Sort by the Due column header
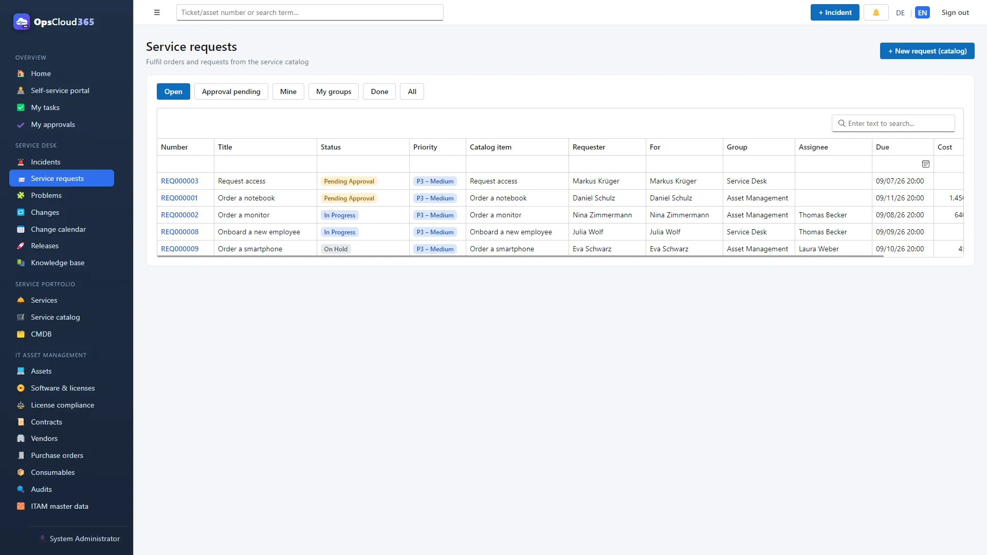Screen dimensions: 987x555 tap(903, 147)
